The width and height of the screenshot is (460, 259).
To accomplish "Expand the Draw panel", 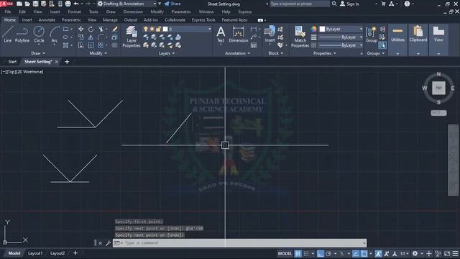I will (x=38, y=53).
